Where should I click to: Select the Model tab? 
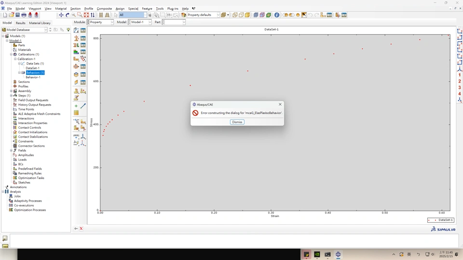[x=7, y=23]
